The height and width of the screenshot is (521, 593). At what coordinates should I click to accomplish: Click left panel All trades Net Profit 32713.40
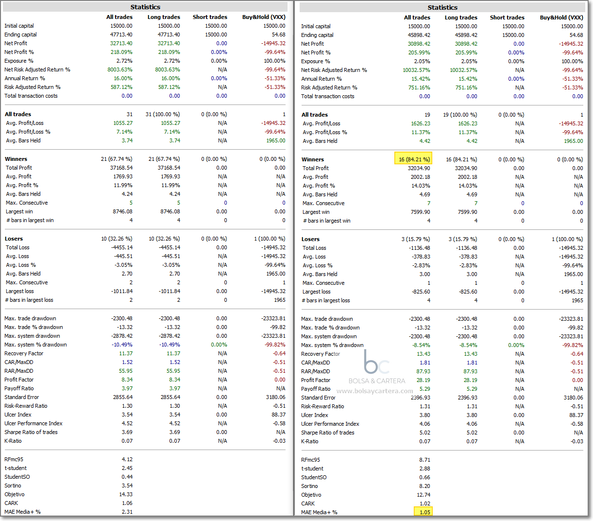click(121, 43)
